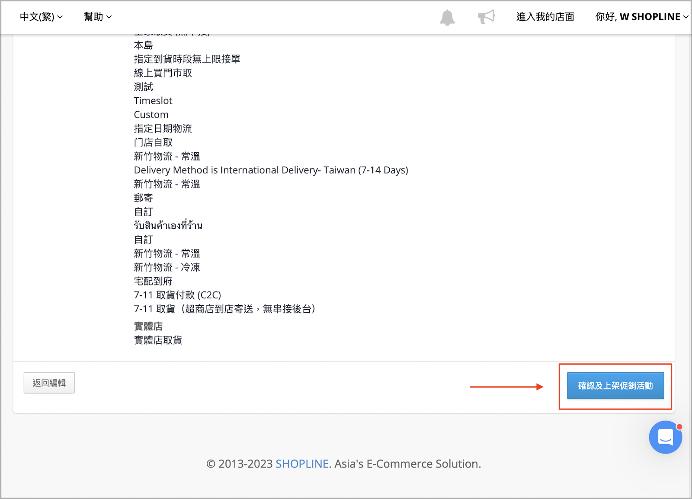Click the 測試 delivery entry

tap(144, 86)
